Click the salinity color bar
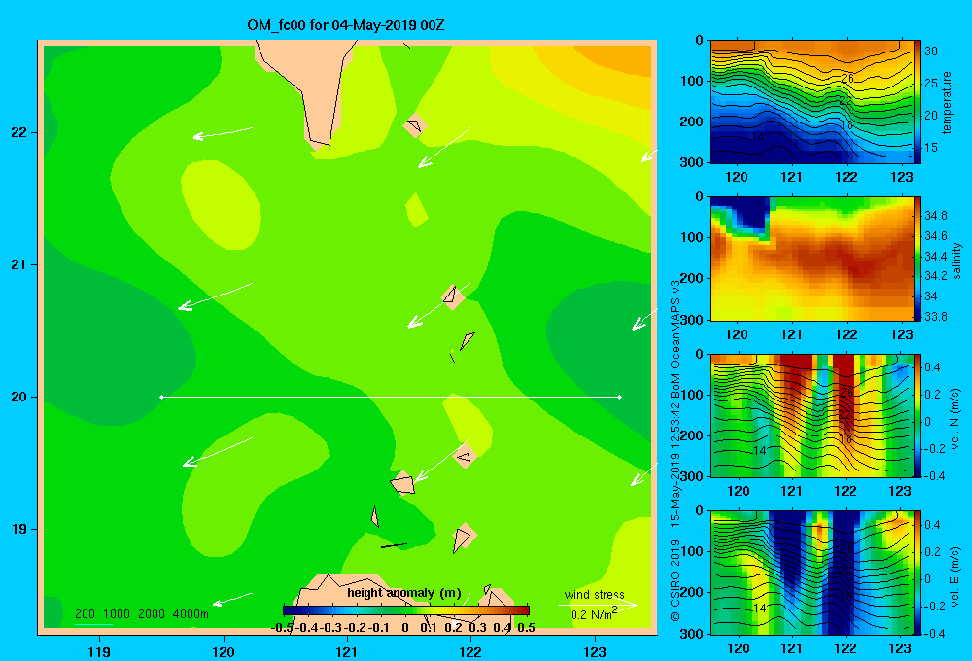 point(918,260)
